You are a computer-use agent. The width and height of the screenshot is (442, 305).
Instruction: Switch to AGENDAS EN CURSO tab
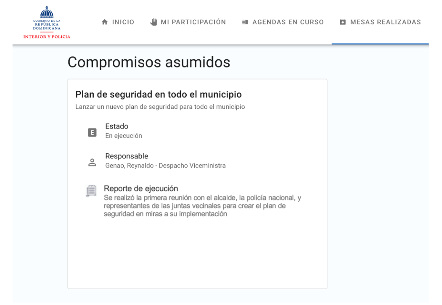coord(283,22)
